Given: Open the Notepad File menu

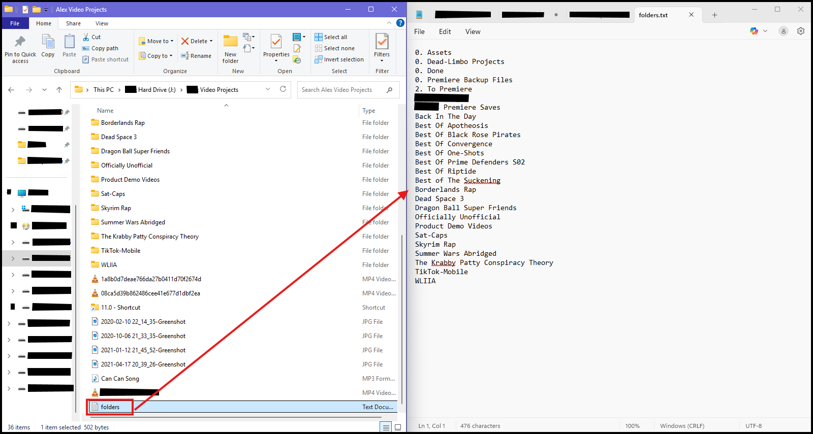Looking at the screenshot, I should pos(419,31).
